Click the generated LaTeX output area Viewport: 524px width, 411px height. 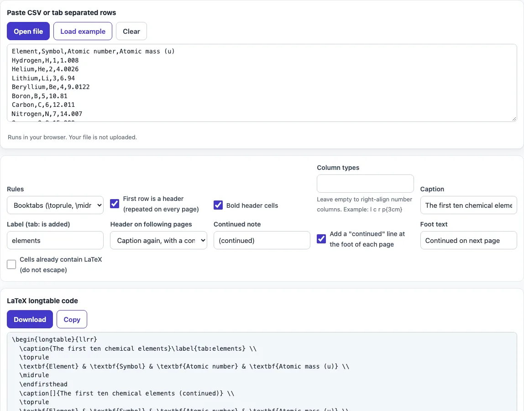point(262,372)
